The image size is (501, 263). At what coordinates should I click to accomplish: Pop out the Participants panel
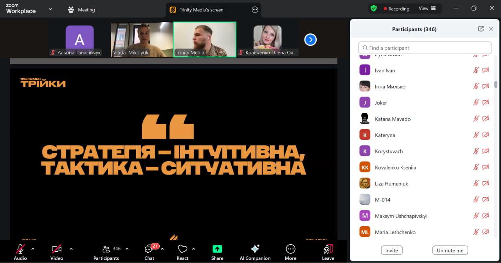pos(481,29)
